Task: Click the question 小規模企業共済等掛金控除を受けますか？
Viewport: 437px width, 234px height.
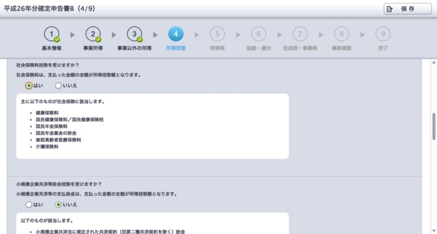Action: click(x=59, y=184)
